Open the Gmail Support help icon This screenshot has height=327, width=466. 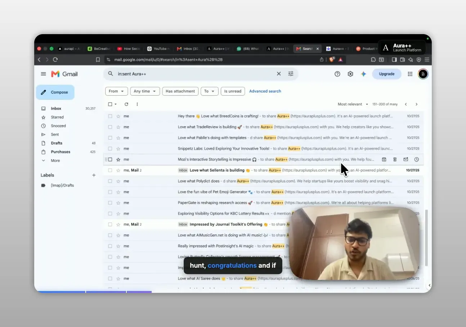tap(337, 74)
